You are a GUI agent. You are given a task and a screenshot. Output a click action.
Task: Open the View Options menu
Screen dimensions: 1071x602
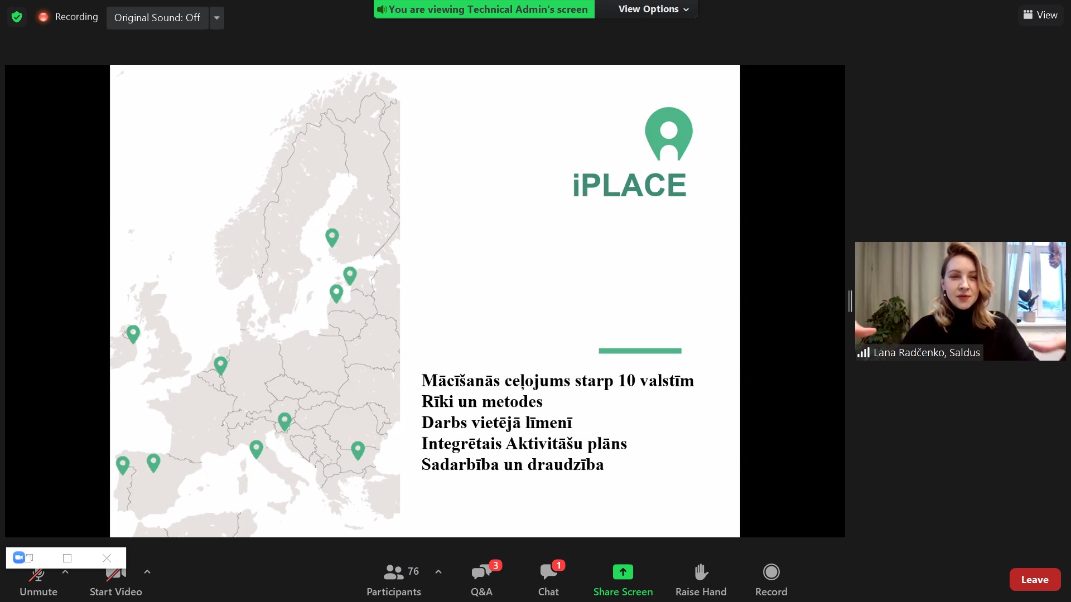pyautogui.click(x=653, y=9)
